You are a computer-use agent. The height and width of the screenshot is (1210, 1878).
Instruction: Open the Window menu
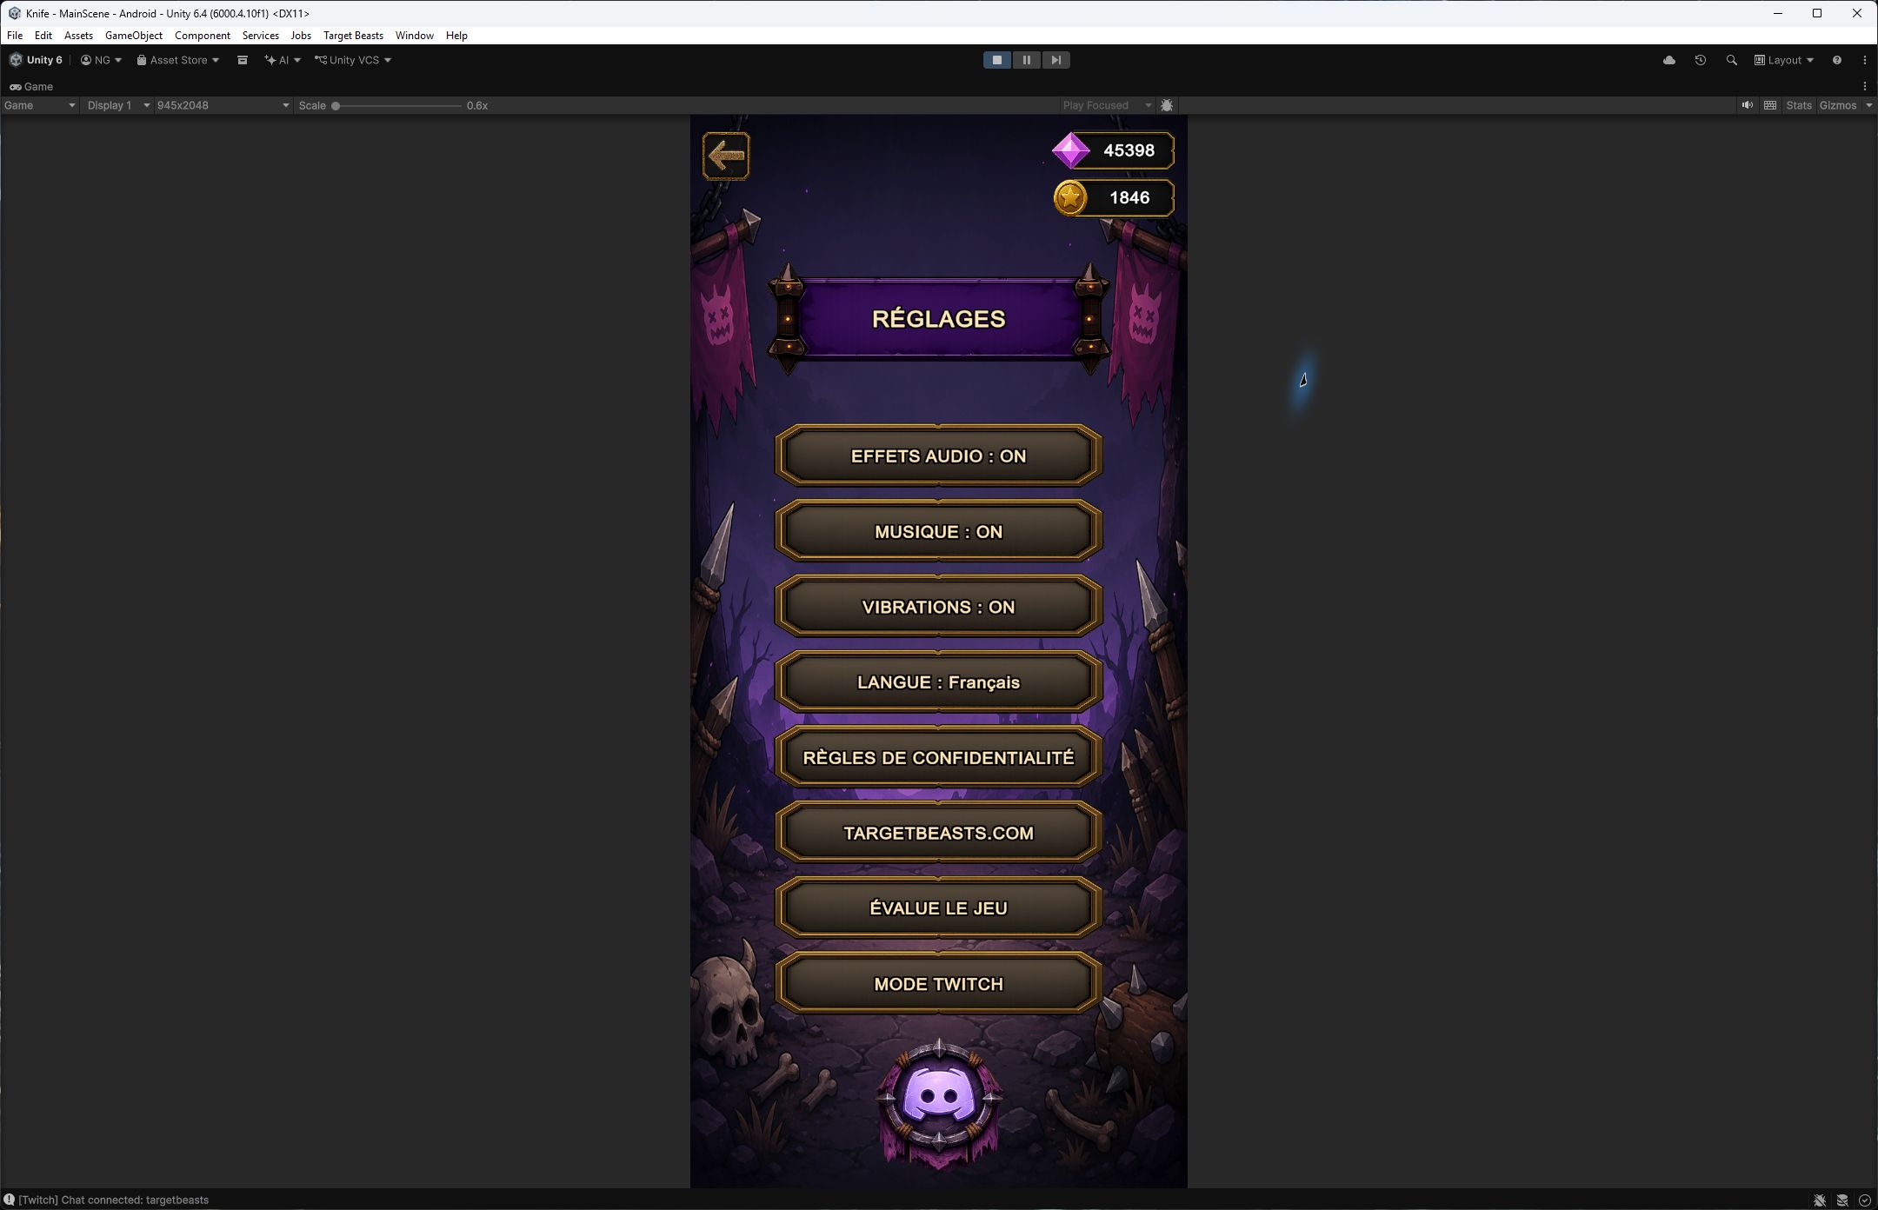coord(414,36)
